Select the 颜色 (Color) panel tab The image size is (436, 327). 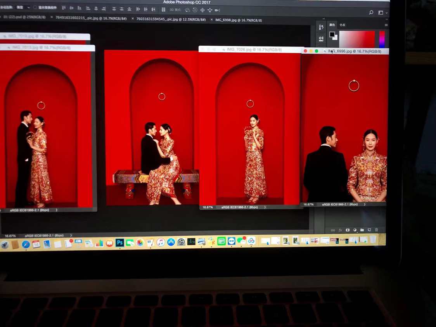coord(332,25)
